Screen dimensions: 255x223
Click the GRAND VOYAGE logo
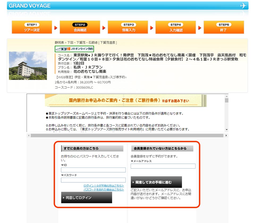point(30,5)
